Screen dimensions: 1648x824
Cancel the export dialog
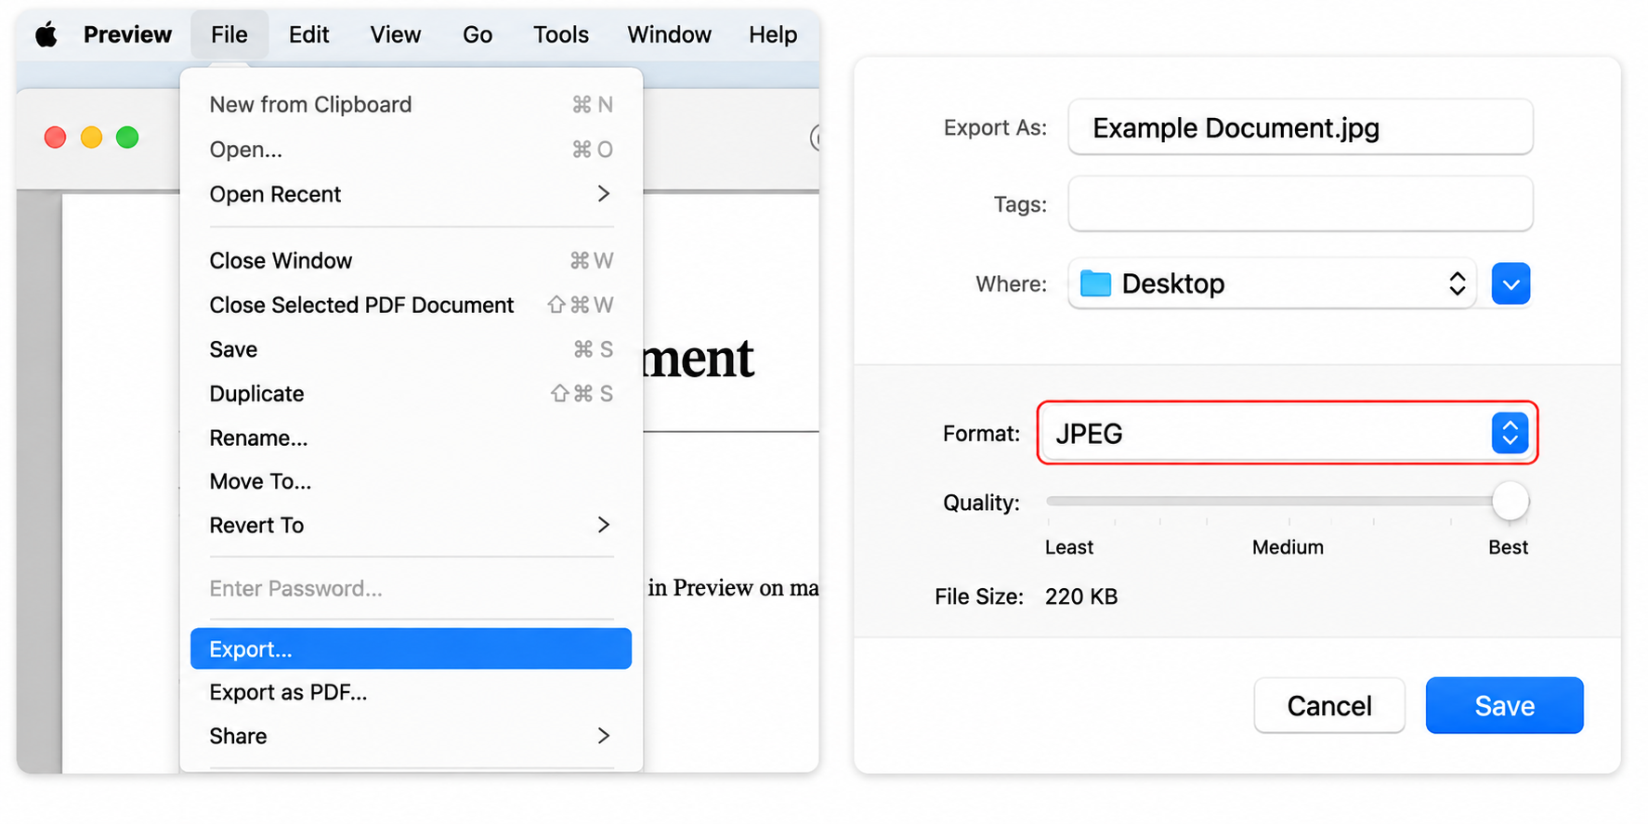coord(1329,706)
